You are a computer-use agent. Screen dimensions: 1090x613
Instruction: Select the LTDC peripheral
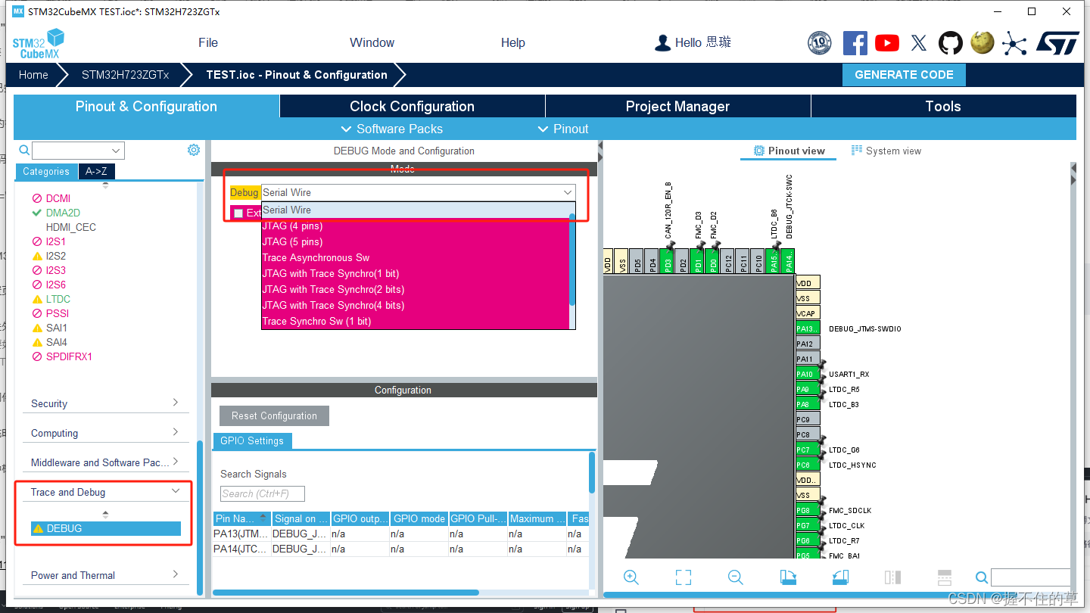coord(58,299)
